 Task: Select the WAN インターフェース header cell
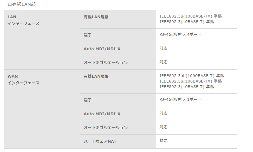[x=42, y=109]
